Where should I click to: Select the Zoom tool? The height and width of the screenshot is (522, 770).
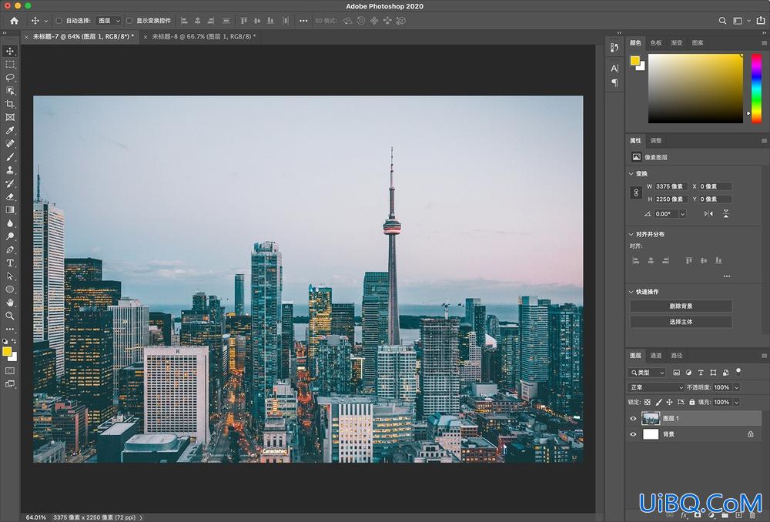[10, 316]
